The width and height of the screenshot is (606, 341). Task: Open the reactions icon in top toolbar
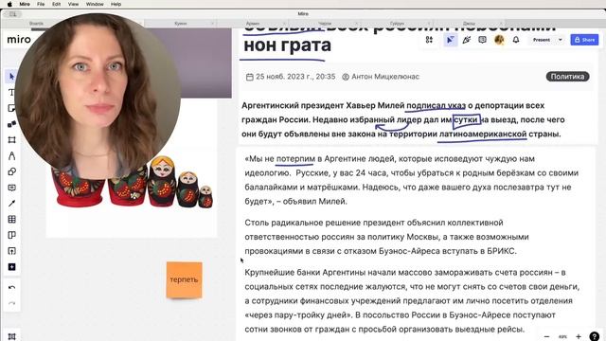[x=467, y=40]
